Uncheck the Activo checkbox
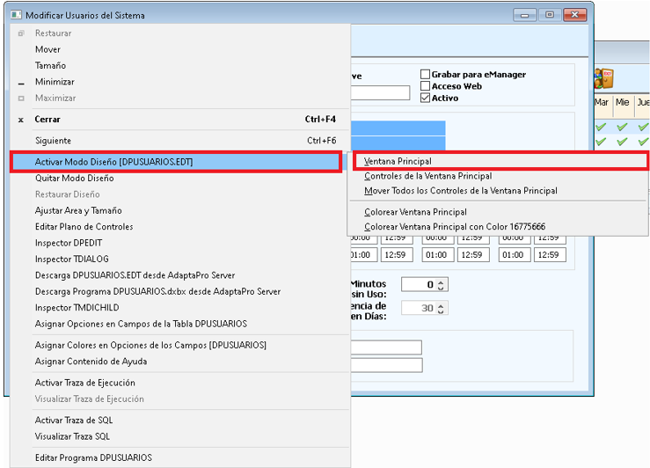The width and height of the screenshot is (650, 468). pyautogui.click(x=426, y=98)
